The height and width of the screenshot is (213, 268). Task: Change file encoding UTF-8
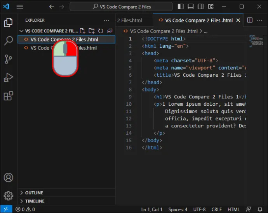pos(199,209)
